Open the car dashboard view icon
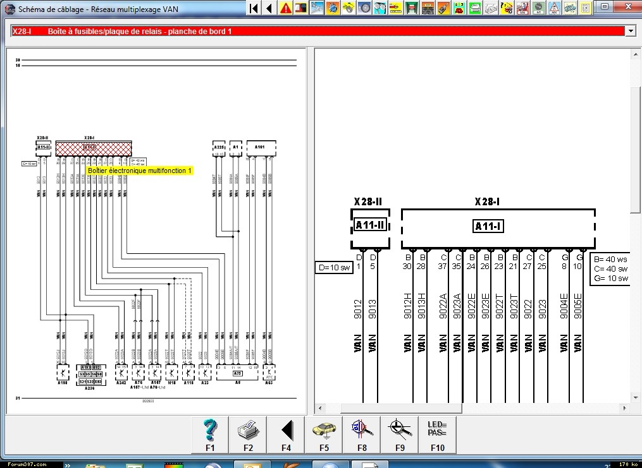Image resolution: width=642 pixels, height=468 pixels. coord(428,8)
